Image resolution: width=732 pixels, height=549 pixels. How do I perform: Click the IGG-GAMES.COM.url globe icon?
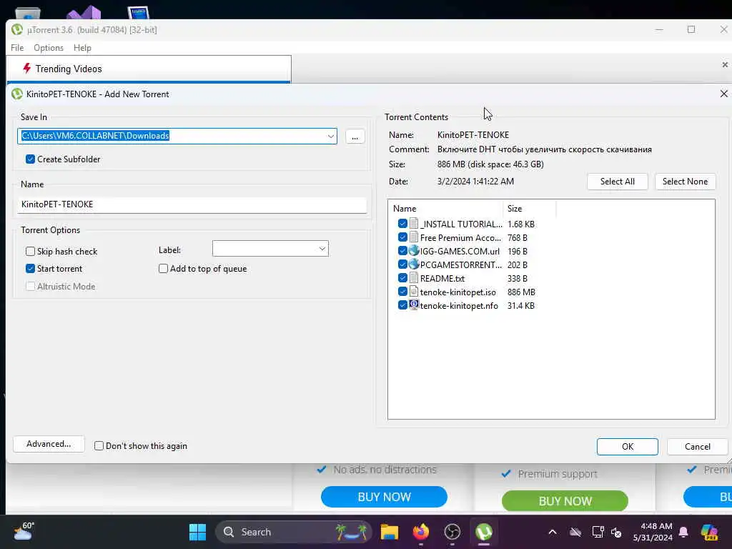(414, 251)
